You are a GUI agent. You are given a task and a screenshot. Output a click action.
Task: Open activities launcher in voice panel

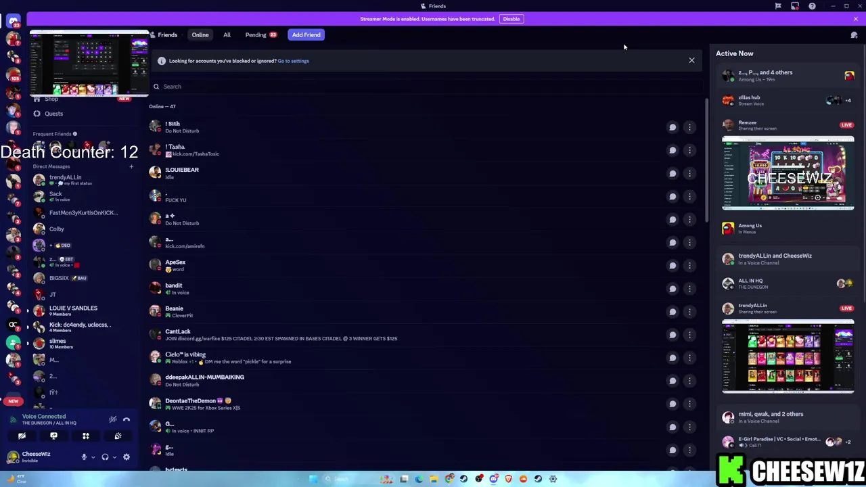click(x=86, y=436)
